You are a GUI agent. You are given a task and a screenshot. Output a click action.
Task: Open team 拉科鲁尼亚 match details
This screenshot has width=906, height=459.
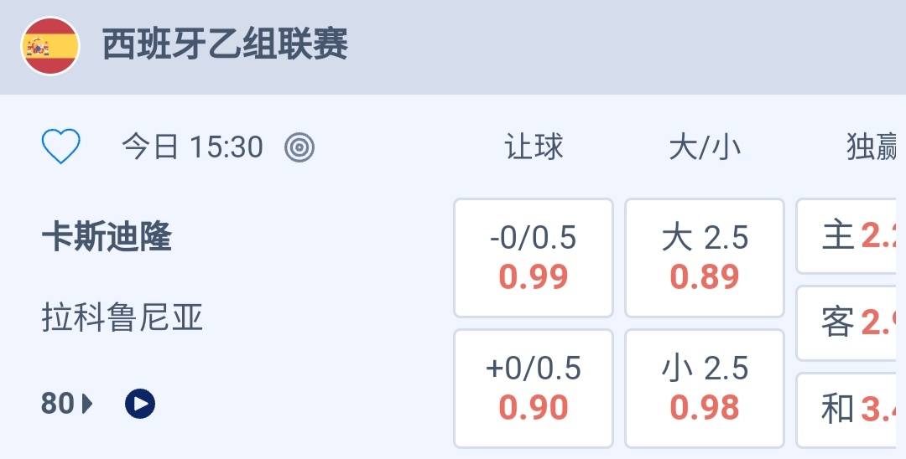pyautogui.click(x=122, y=318)
